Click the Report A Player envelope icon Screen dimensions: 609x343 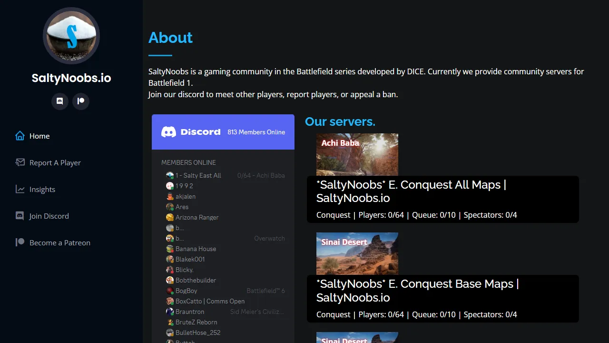pyautogui.click(x=19, y=162)
